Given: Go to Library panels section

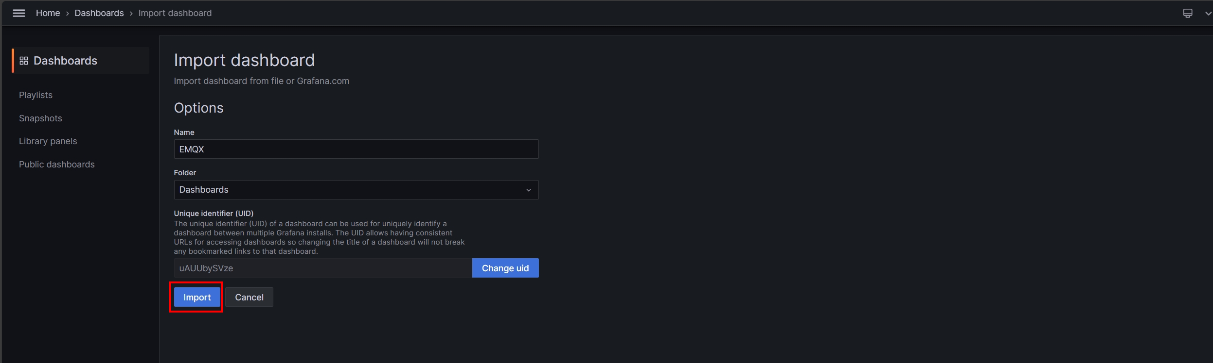Looking at the screenshot, I should coord(48,141).
